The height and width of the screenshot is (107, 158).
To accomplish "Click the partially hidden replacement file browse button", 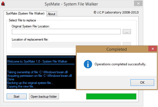I will click(x=127, y=44).
